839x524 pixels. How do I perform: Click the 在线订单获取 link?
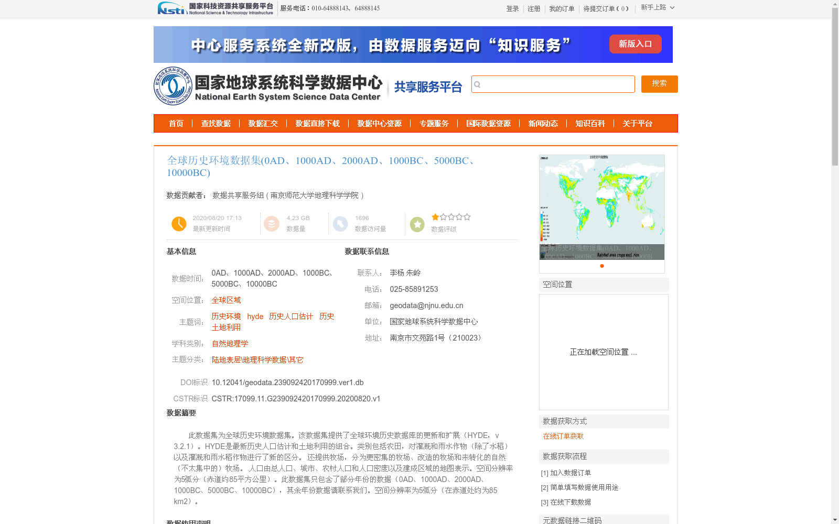(x=563, y=436)
